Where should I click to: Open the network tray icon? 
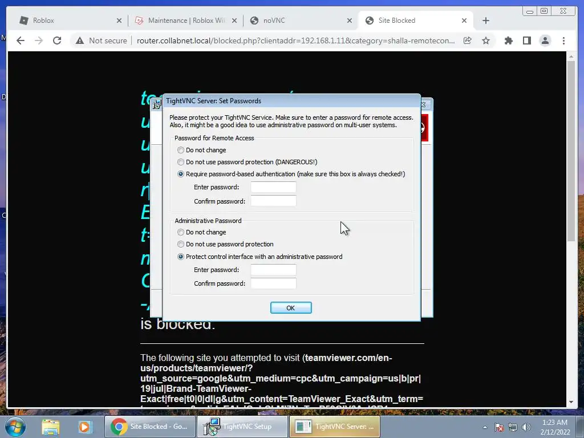513,427
